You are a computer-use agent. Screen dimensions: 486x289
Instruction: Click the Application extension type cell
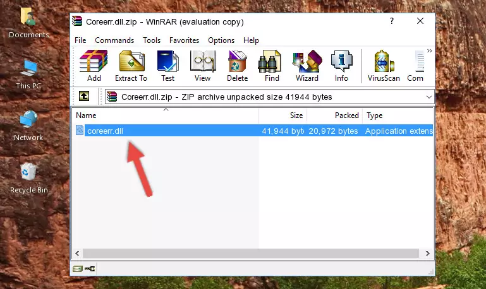399,131
